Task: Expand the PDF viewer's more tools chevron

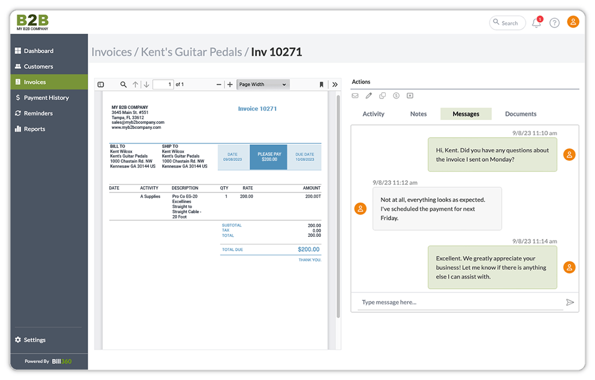Action: coord(335,84)
